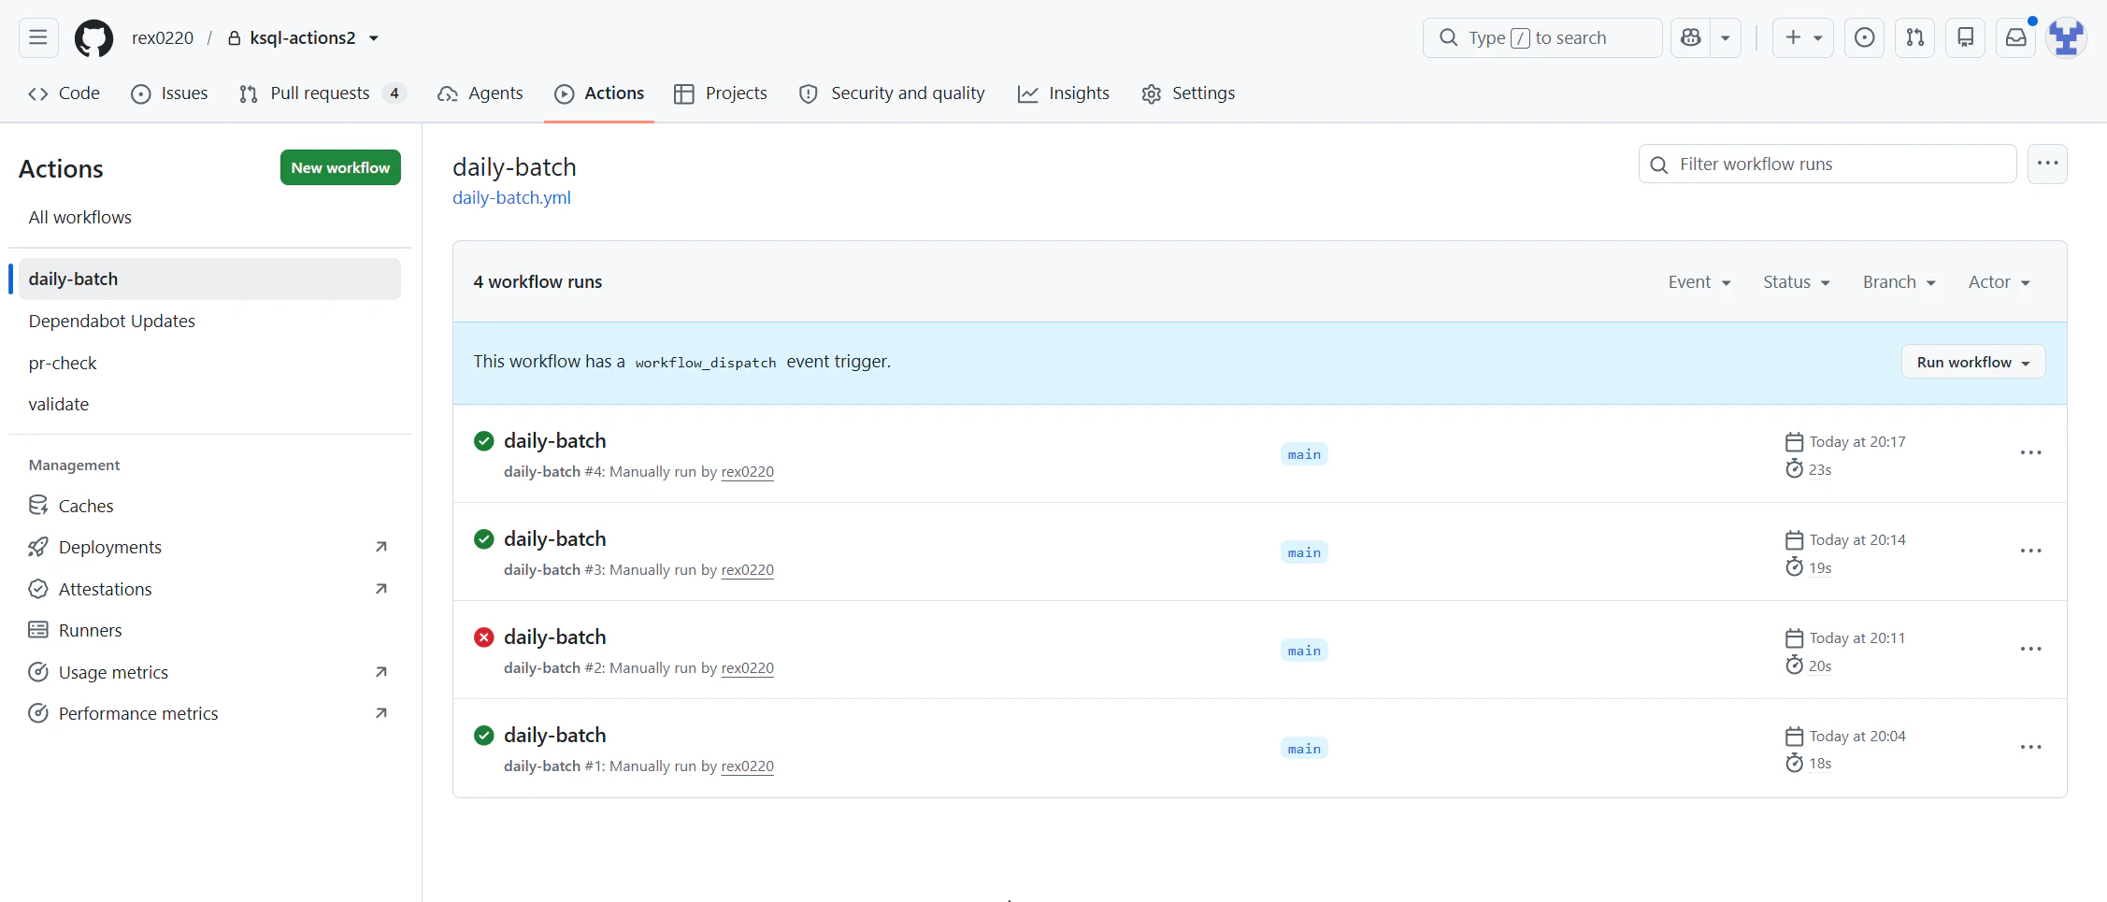Screen dimensions: 2107x902
Task: Click the failed status icon of run #2
Action: click(x=483, y=637)
